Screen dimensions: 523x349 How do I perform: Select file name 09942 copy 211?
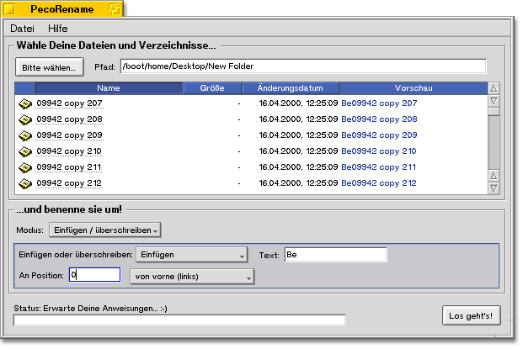(69, 167)
